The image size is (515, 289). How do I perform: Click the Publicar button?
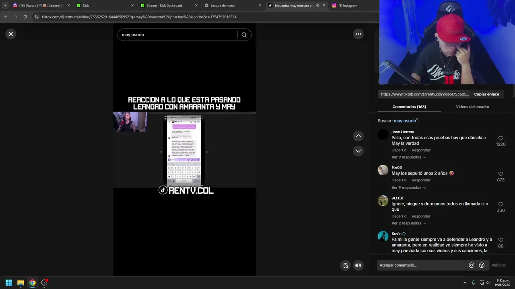(499, 265)
